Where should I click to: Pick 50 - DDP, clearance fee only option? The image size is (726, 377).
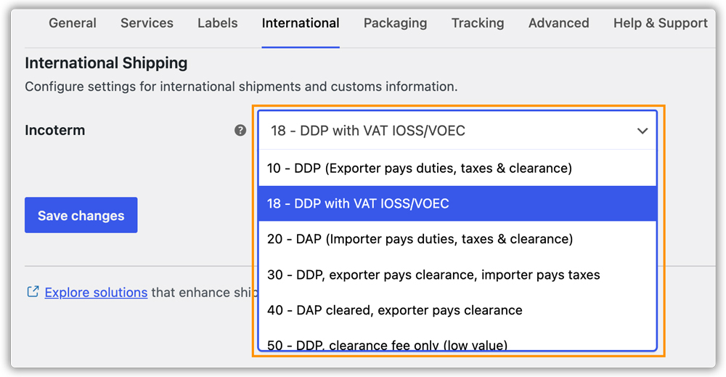point(457,343)
